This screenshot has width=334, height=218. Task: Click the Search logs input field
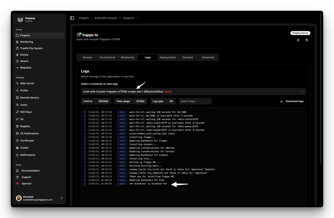[195, 101]
